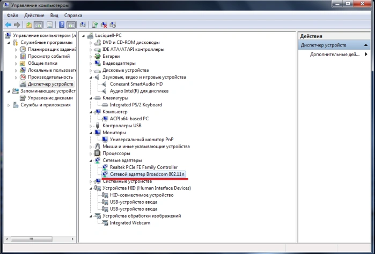Open the Справка menu
This screenshot has height=254, width=375.
[x=73, y=16]
